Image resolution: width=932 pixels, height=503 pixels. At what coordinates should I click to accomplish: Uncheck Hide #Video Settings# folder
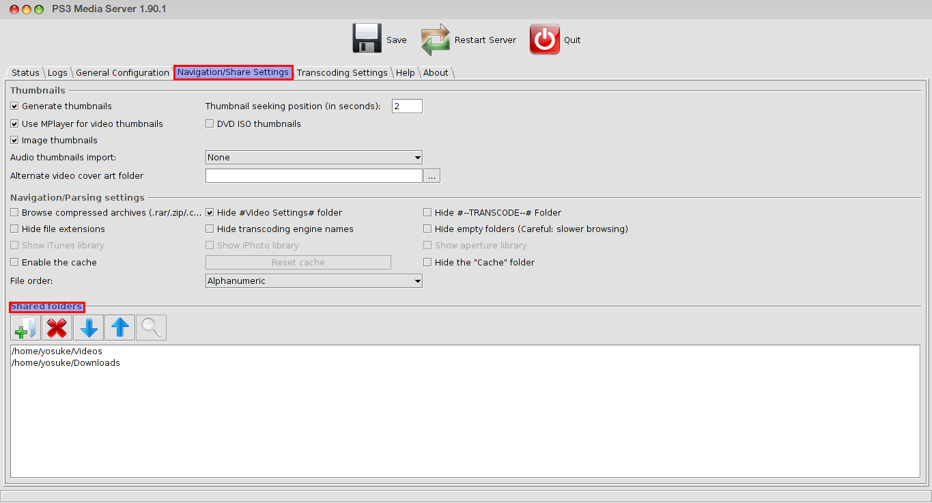(x=210, y=213)
